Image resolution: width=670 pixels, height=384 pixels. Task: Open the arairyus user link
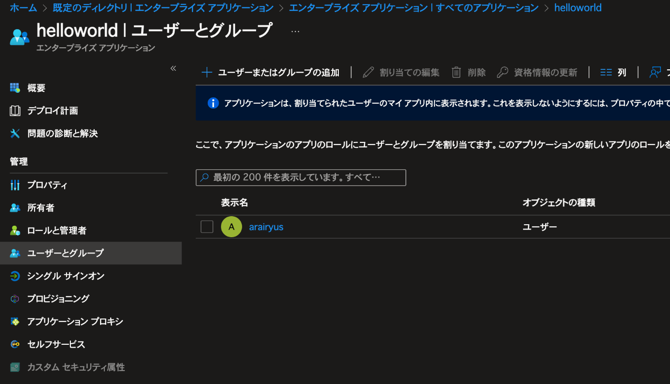(x=266, y=227)
